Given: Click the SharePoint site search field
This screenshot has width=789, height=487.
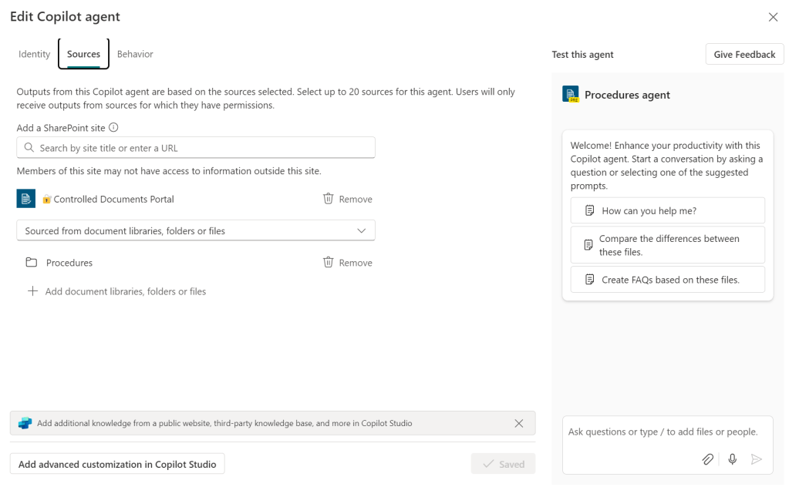Looking at the screenshot, I should coord(196,148).
